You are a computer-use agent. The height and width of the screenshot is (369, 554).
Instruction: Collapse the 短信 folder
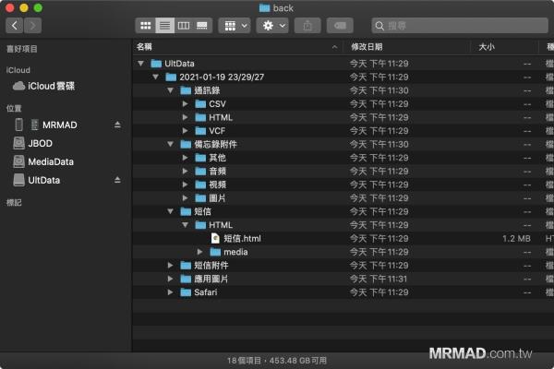(x=170, y=211)
